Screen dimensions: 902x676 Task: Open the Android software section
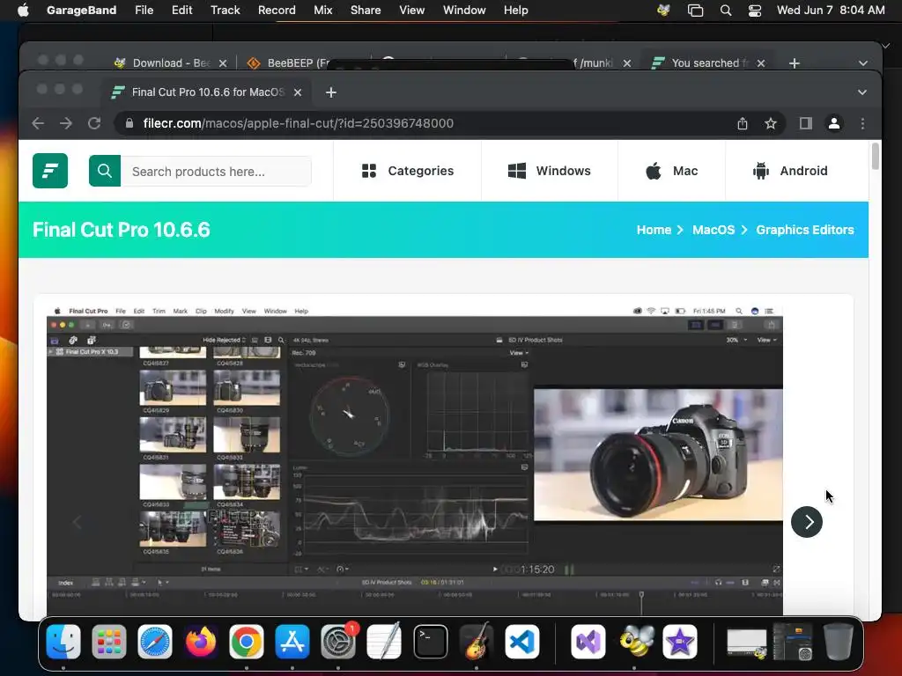coord(790,171)
